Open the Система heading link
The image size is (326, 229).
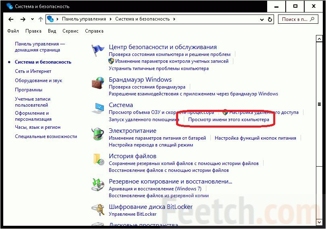point(121,105)
